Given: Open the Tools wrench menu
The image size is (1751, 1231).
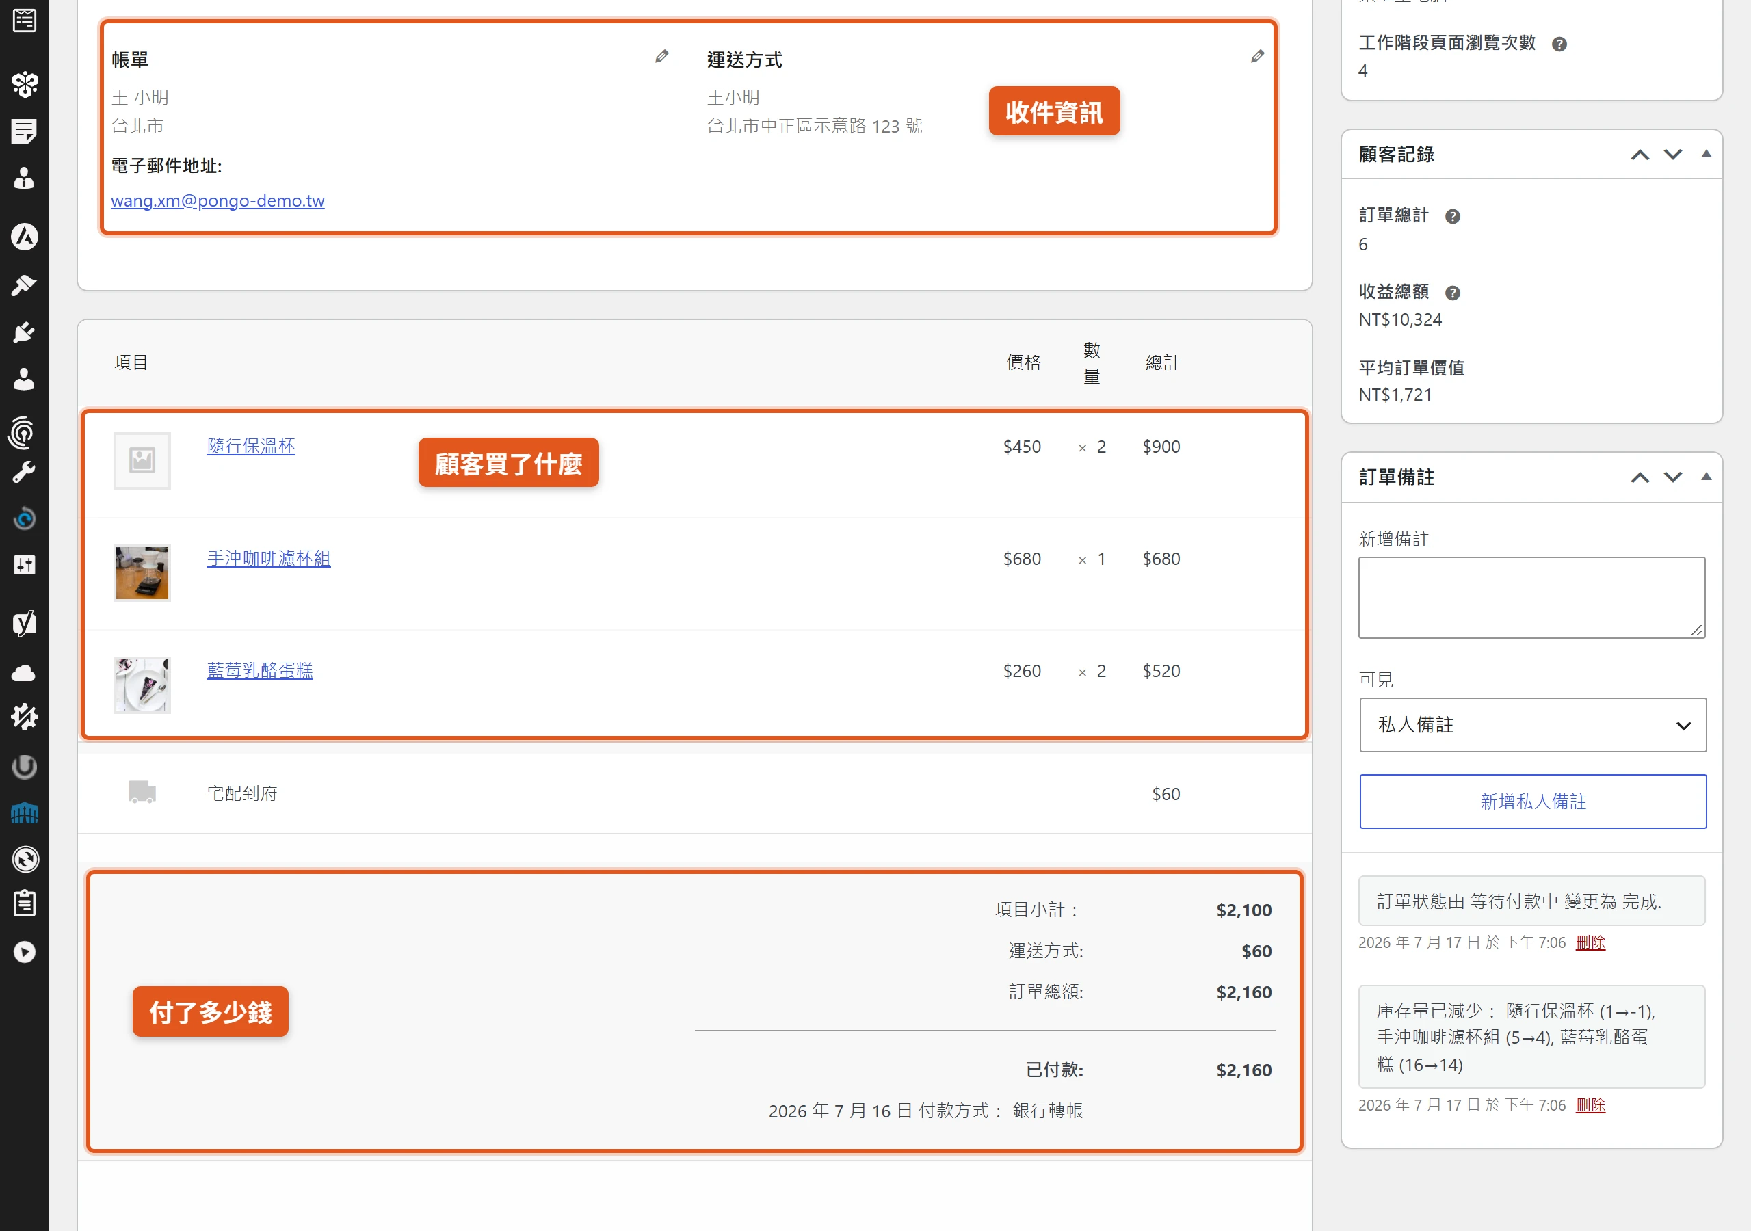Looking at the screenshot, I should (25, 472).
